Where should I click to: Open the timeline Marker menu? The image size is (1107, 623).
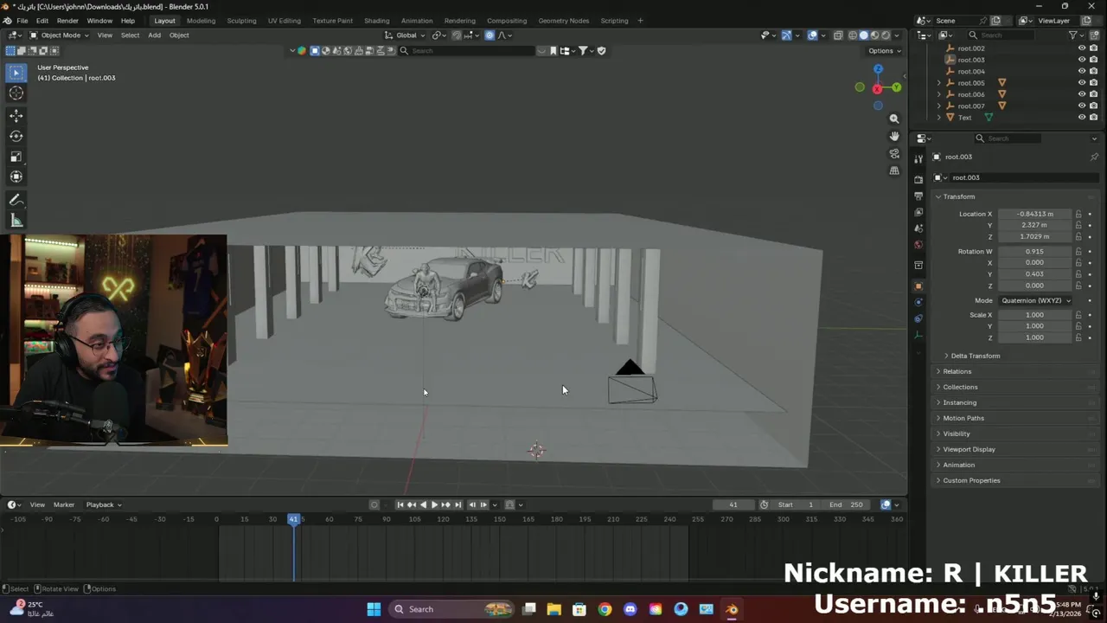coord(64,504)
